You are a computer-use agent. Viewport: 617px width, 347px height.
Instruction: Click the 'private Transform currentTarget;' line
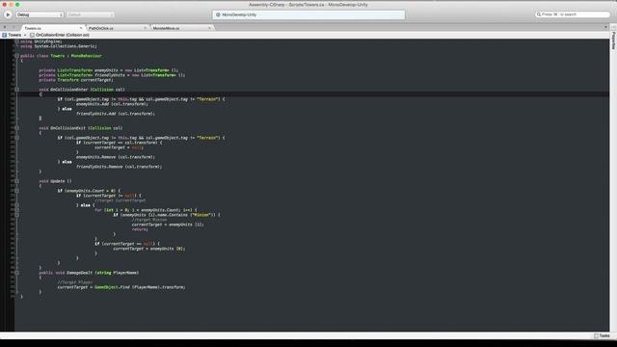(x=76, y=80)
